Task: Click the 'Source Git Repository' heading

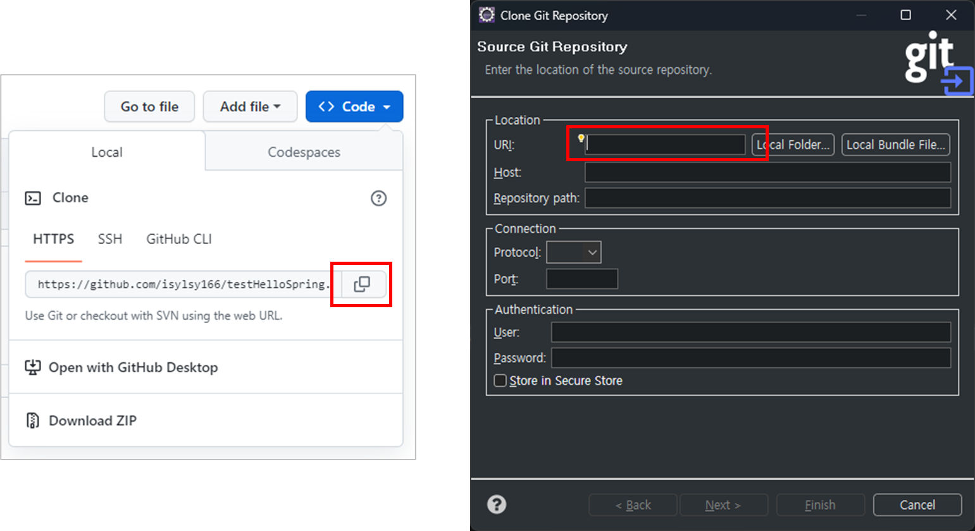Action: click(x=552, y=47)
